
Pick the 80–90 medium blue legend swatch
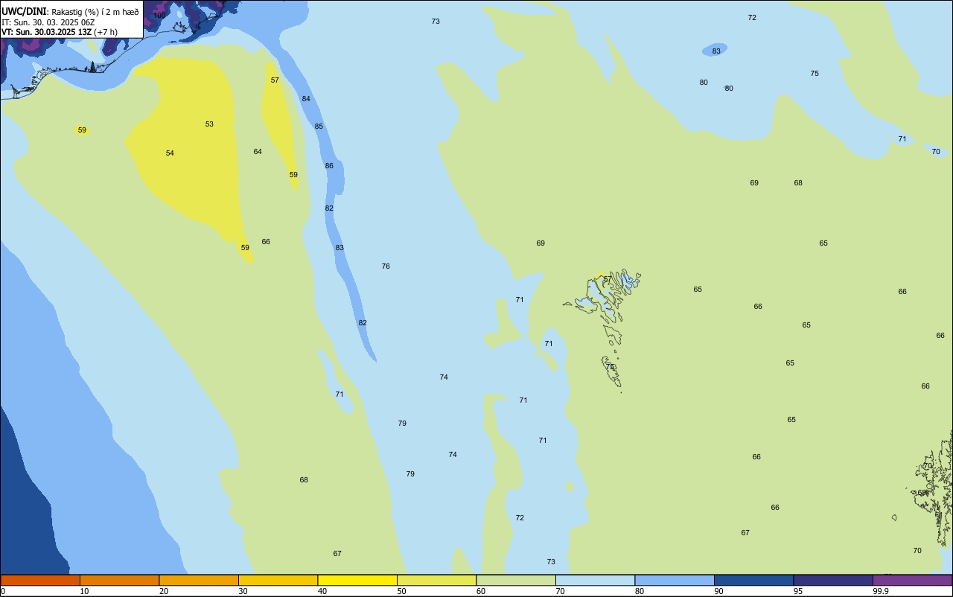tap(675, 580)
